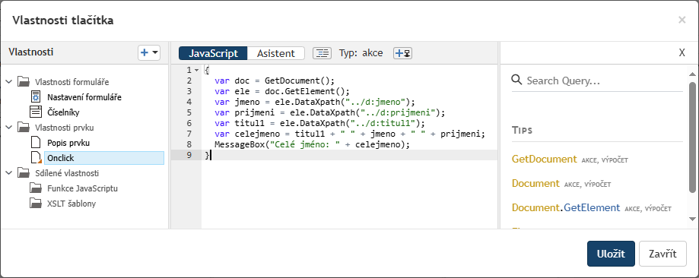Open the GetDocument tip
Screen dimensions: 699x278
click(545, 159)
